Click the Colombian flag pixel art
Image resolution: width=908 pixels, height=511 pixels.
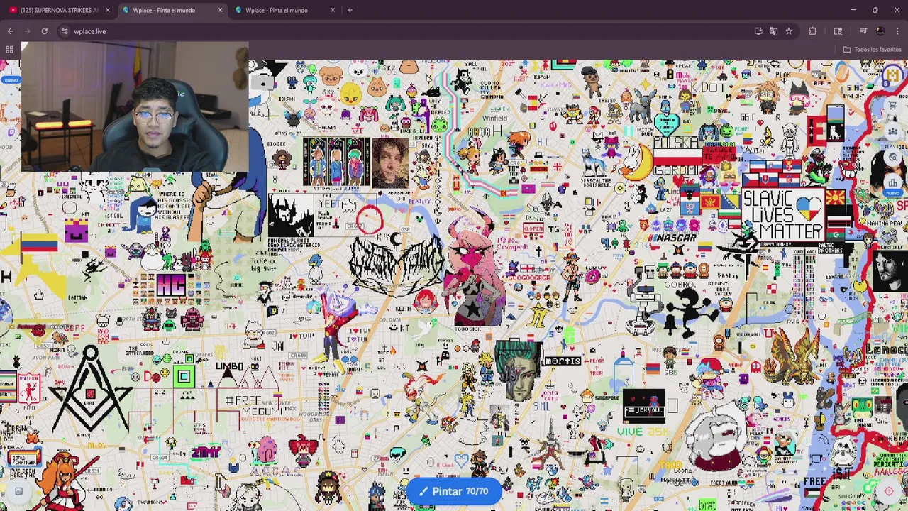point(38,243)
